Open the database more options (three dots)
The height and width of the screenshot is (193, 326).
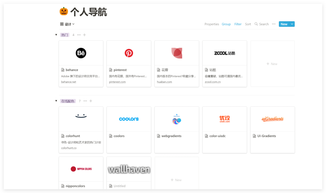[274, 24]
